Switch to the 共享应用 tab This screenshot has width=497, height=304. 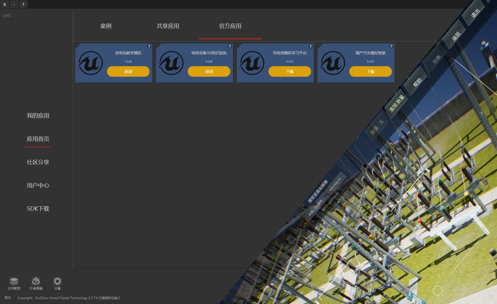pyautogui.click(x=168, y=26)
